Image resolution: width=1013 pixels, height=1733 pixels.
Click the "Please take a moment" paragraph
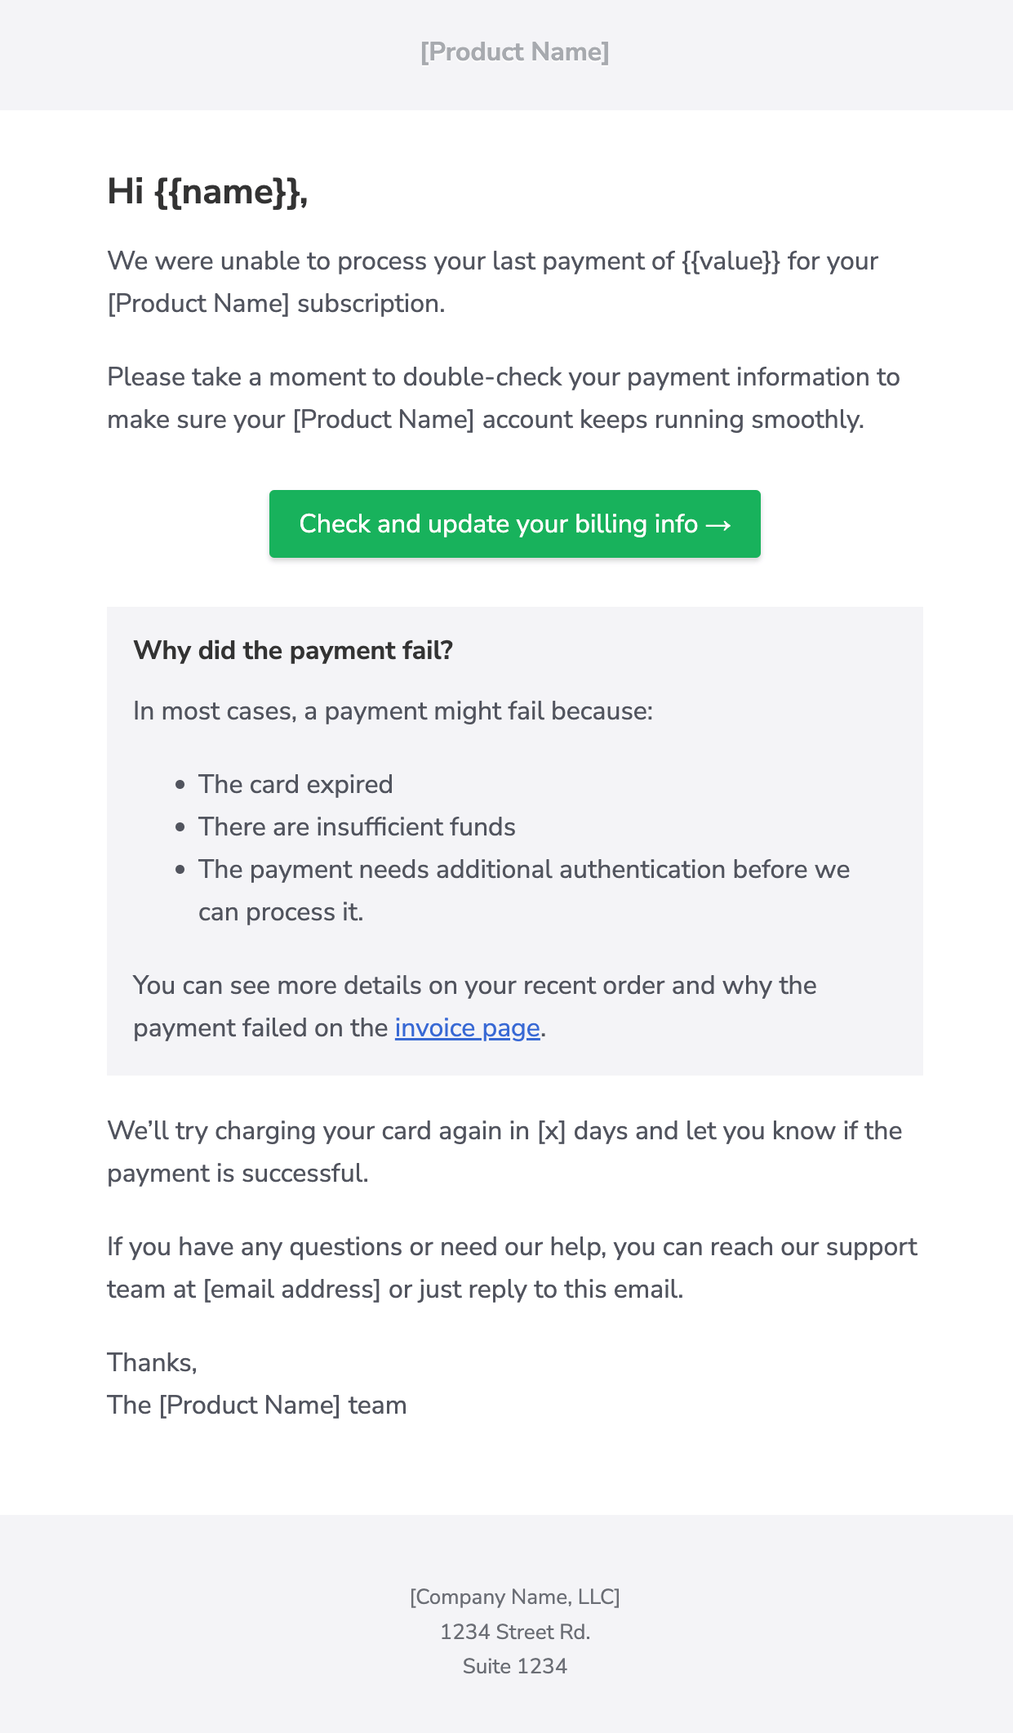503,398
